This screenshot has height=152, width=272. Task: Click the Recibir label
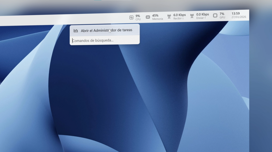tap(178, 18)
